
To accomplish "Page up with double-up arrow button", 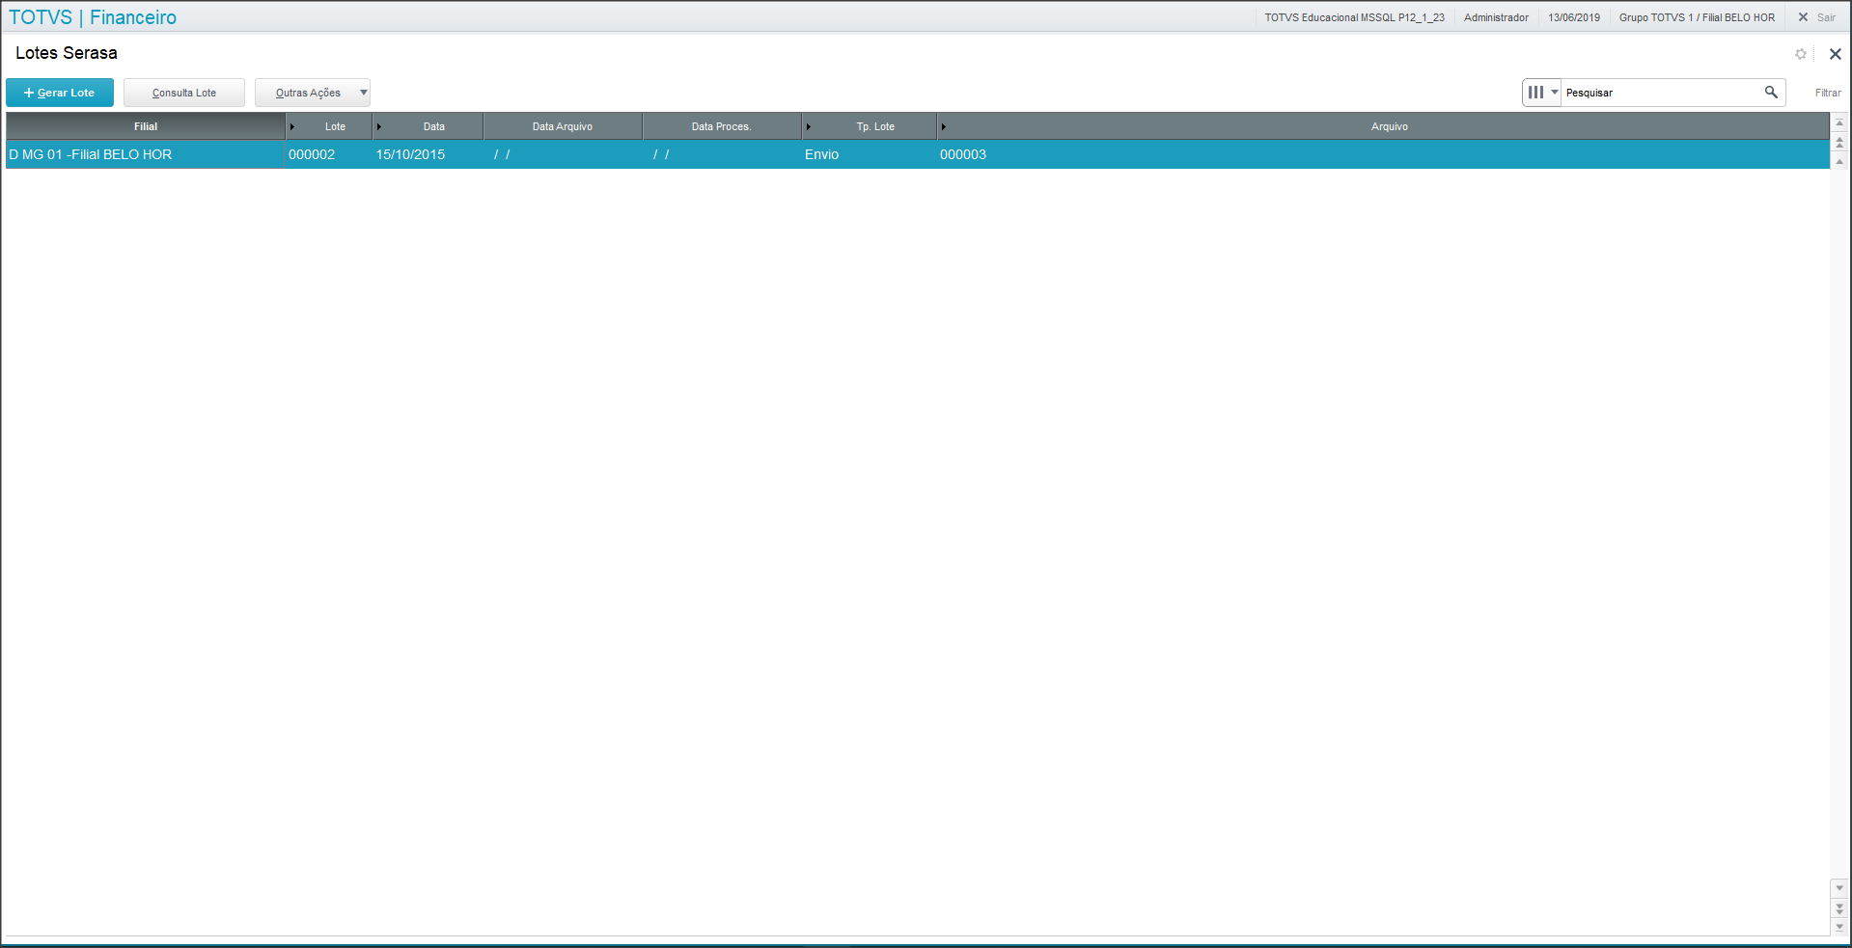I will coord(1839,142).
